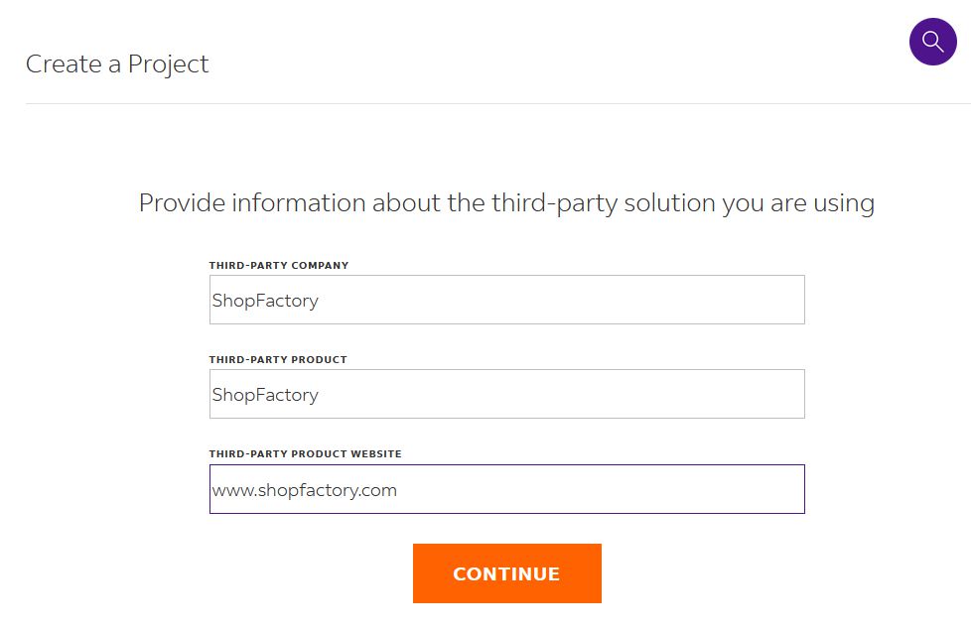Click the THIRD-PARTY PRODUCT WEBSITE label
The image size is (971, 629).
pyautogui.click(x=305, y=454)
